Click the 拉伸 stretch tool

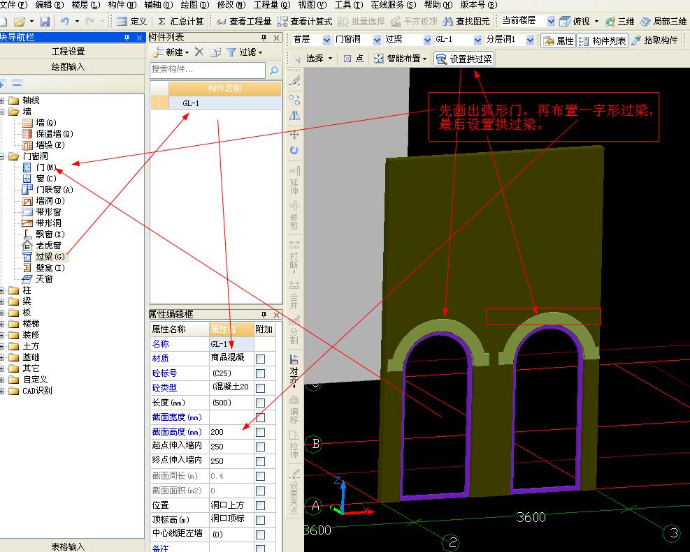(294, 445)
